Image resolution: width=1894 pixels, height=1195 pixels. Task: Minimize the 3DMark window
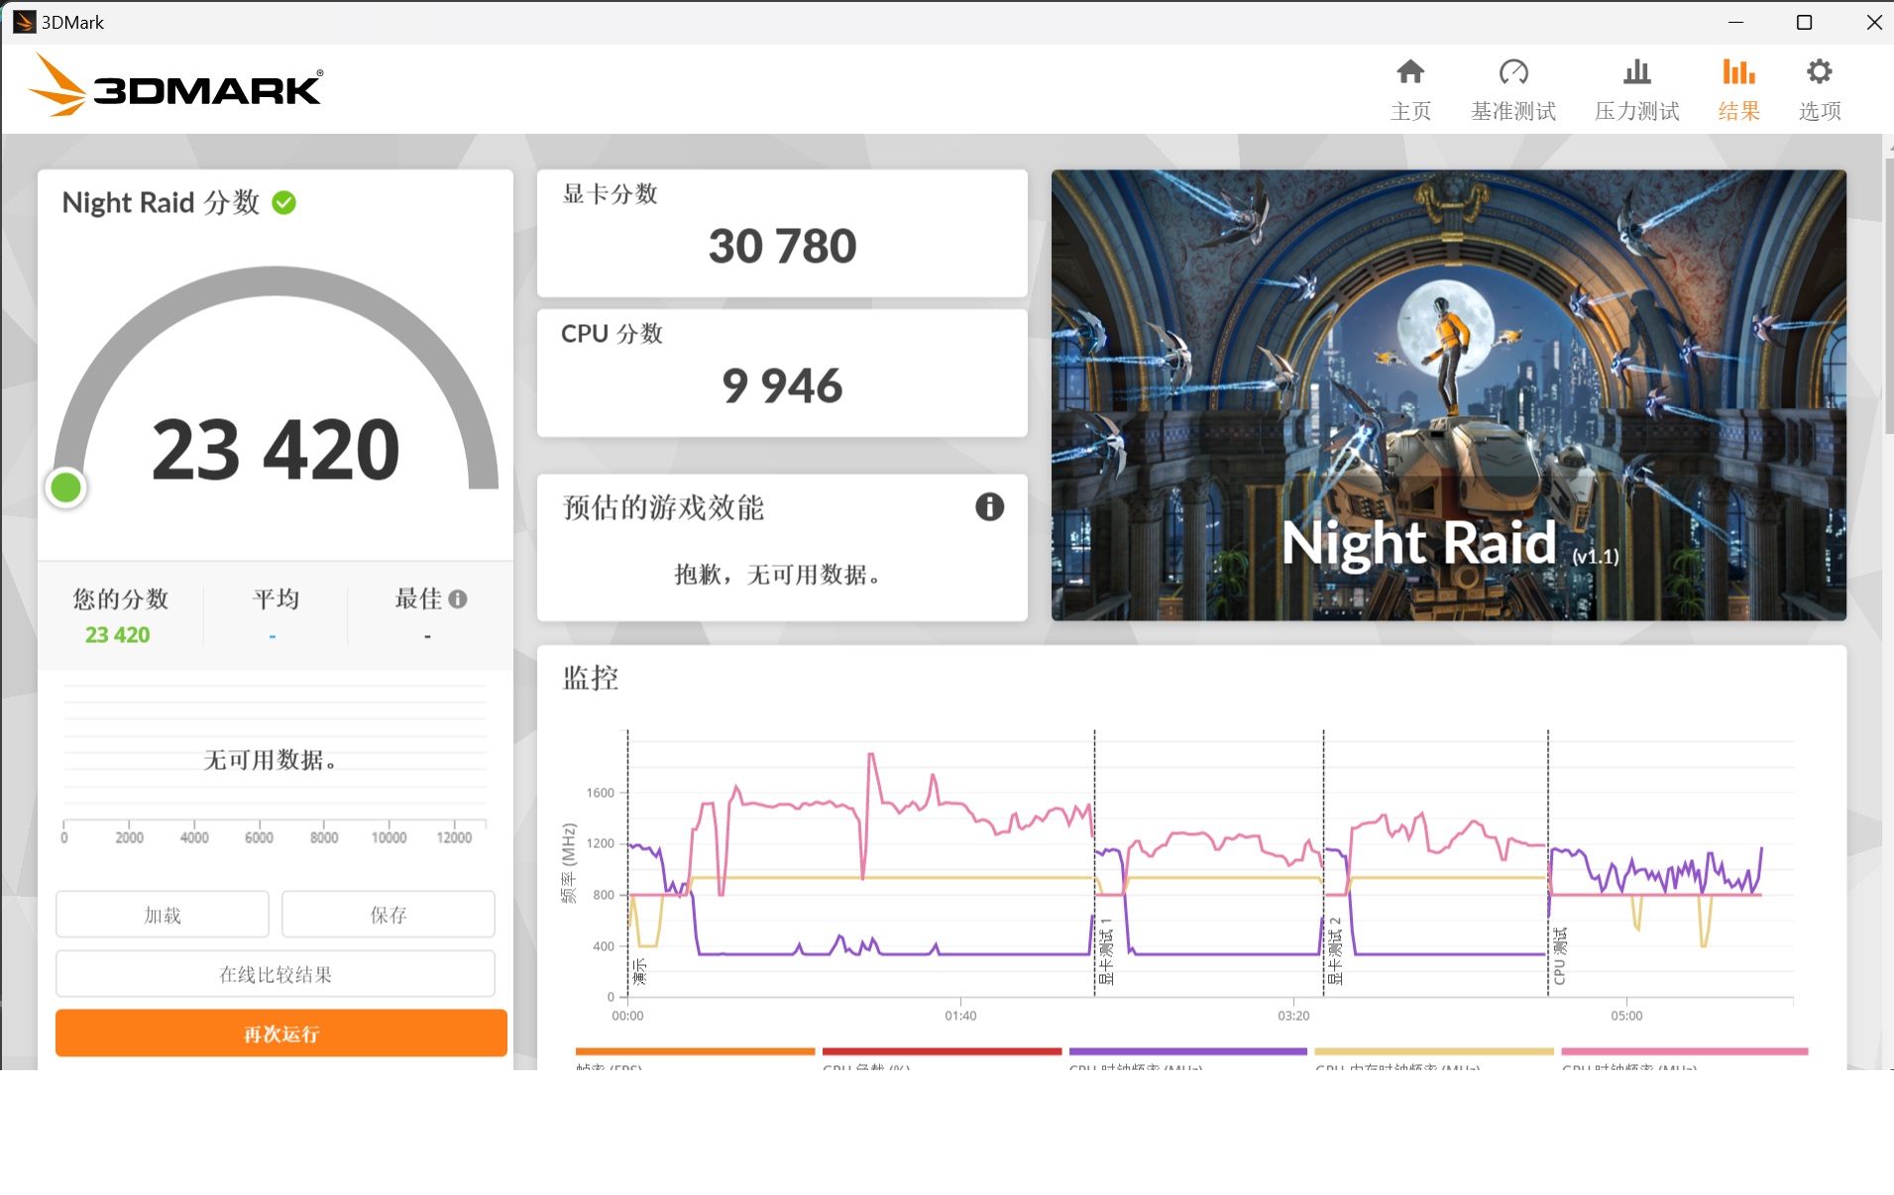tap(1735, 22)
